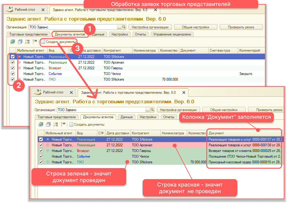Image resolution: width=287 pixels, height=203 pixels.
Task: Click Организация input field in lower window
Action: [101, 110]
